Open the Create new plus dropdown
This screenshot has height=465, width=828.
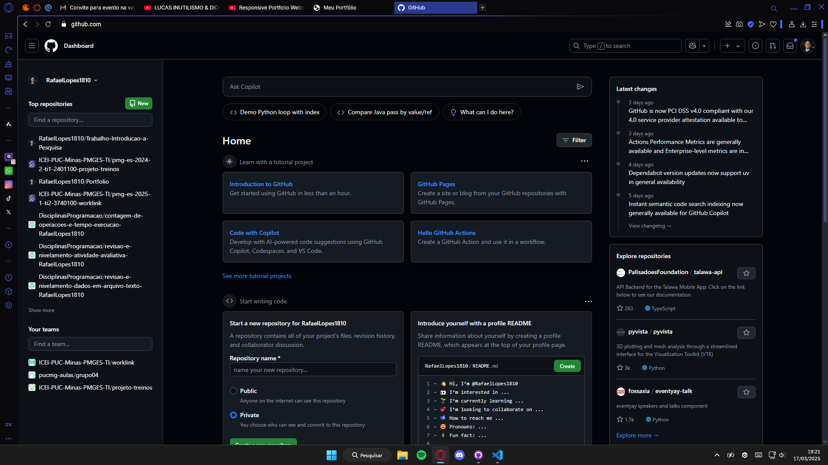point(732,46)
